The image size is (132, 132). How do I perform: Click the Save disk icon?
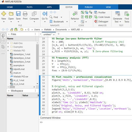(x=18, y=14)
